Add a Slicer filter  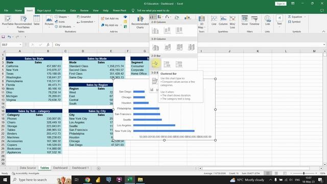pos(245,20)
